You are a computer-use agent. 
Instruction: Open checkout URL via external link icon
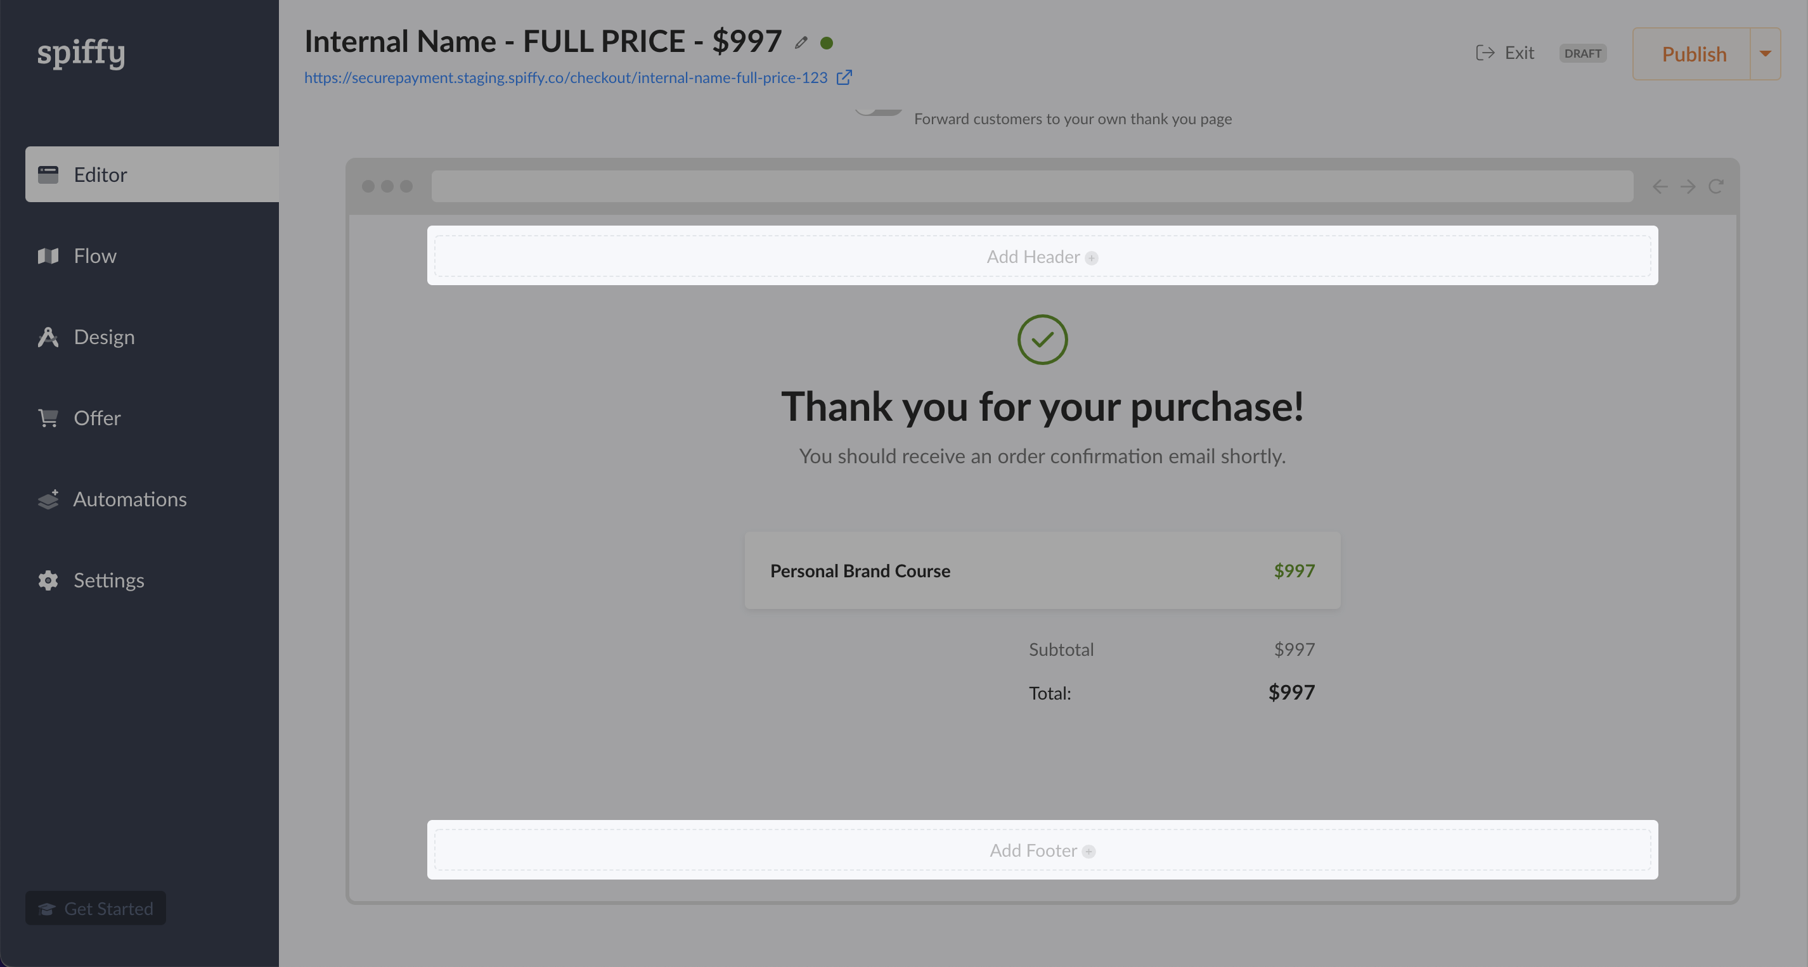pyautogui.click(x=844, y=77)
